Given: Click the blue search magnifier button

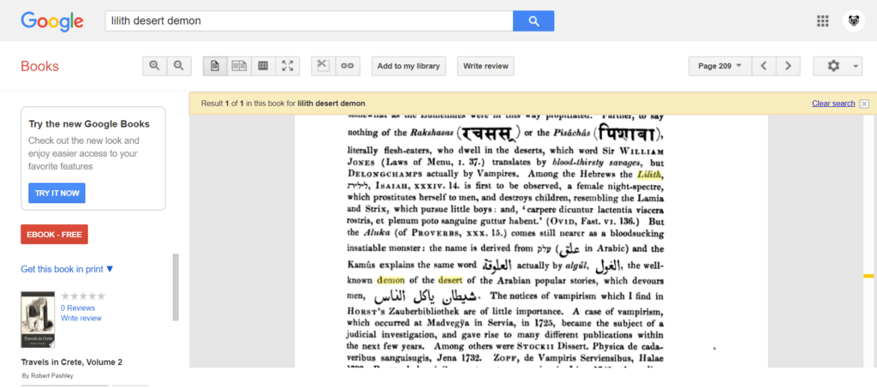Looking at the screenshot, I should pos(534,21).
